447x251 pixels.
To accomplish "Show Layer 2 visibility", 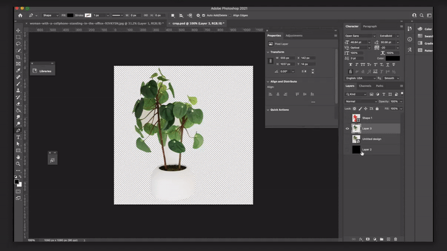I will tap(348, 149).
